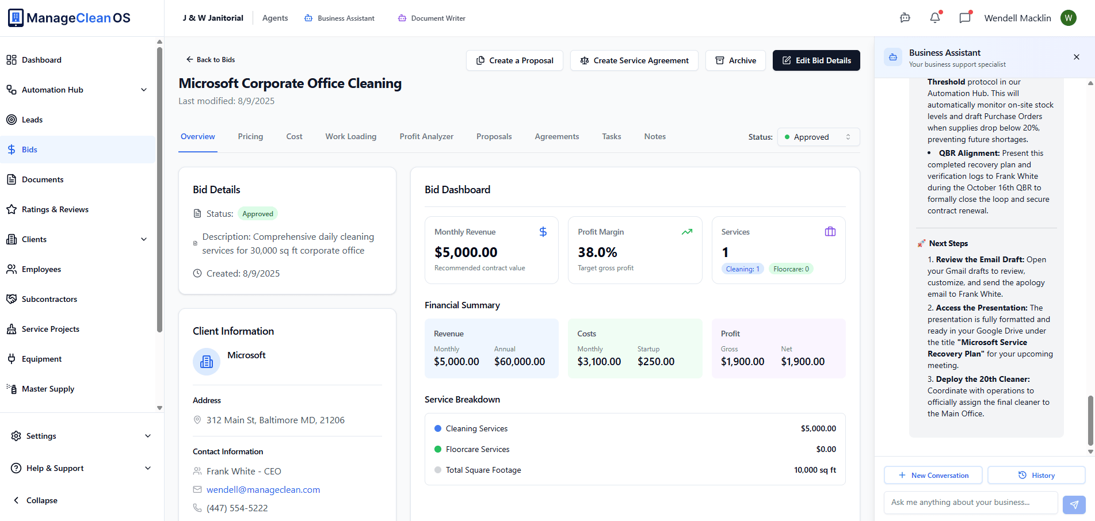The height and width of the screenshot is (521, 1095).
Task: Switch to the Cost tab
Action: pos(294,136)
